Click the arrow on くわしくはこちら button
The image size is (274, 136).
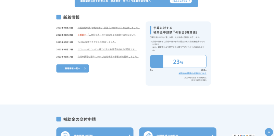[189, 1]
